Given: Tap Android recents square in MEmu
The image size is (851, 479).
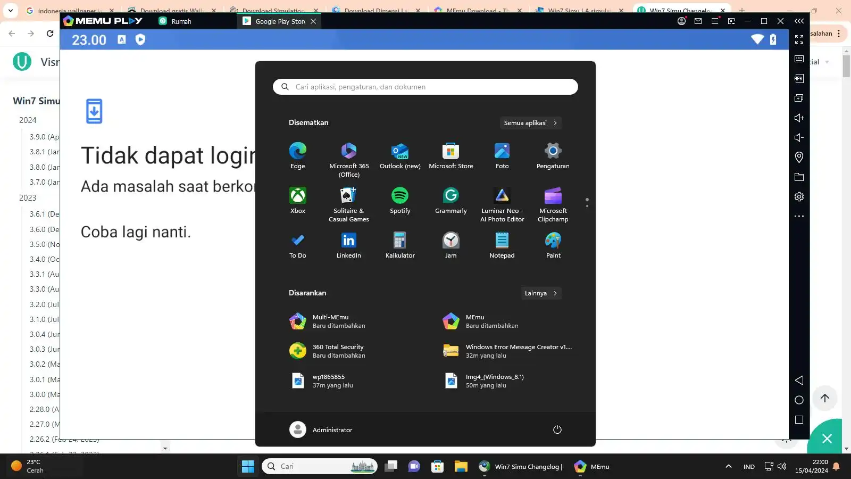Looking at the screenshot, I should [799, 419].
